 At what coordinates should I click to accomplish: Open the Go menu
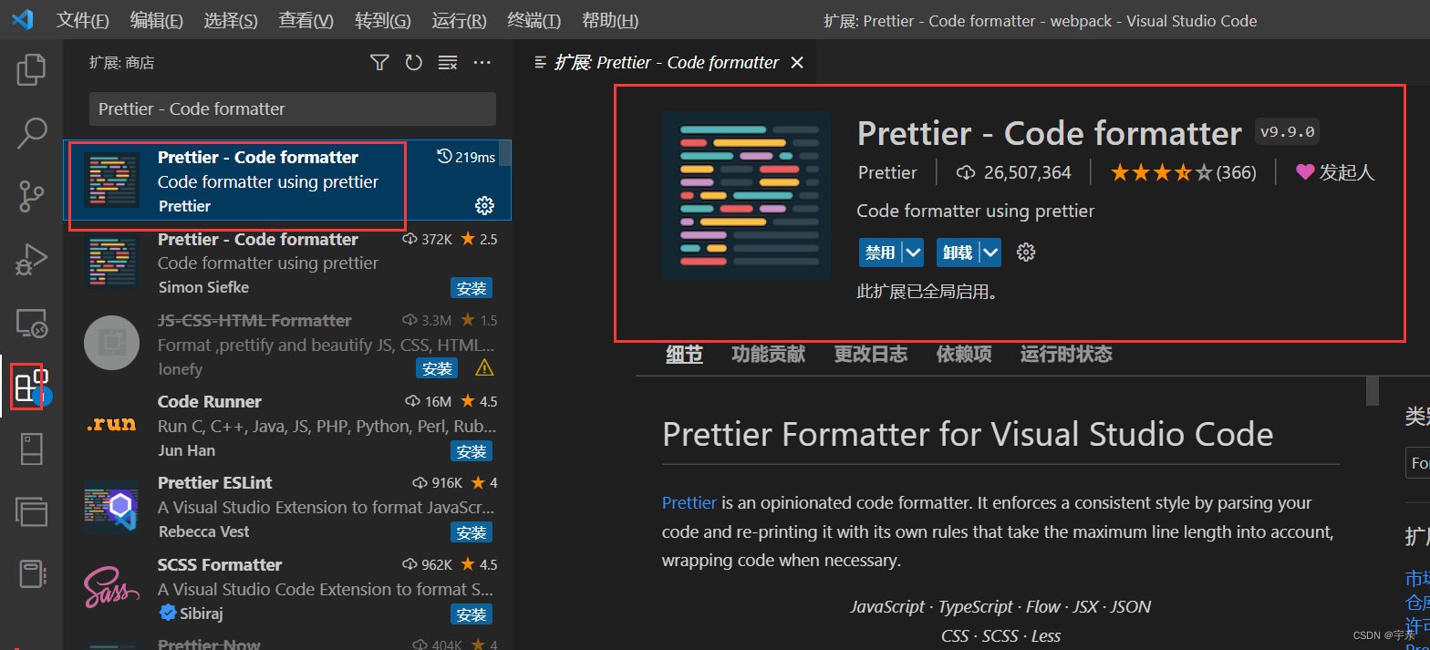pos(383,20)
